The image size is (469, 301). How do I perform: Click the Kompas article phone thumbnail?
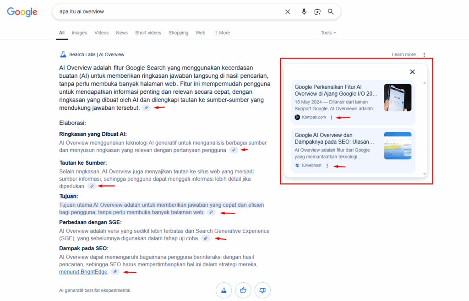coord(398,97)
